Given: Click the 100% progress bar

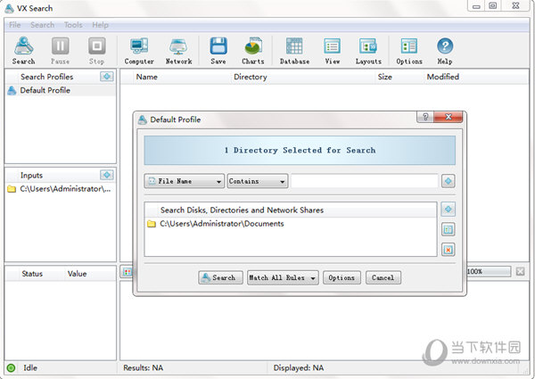Looking at the screenshot, I should 489,272.
